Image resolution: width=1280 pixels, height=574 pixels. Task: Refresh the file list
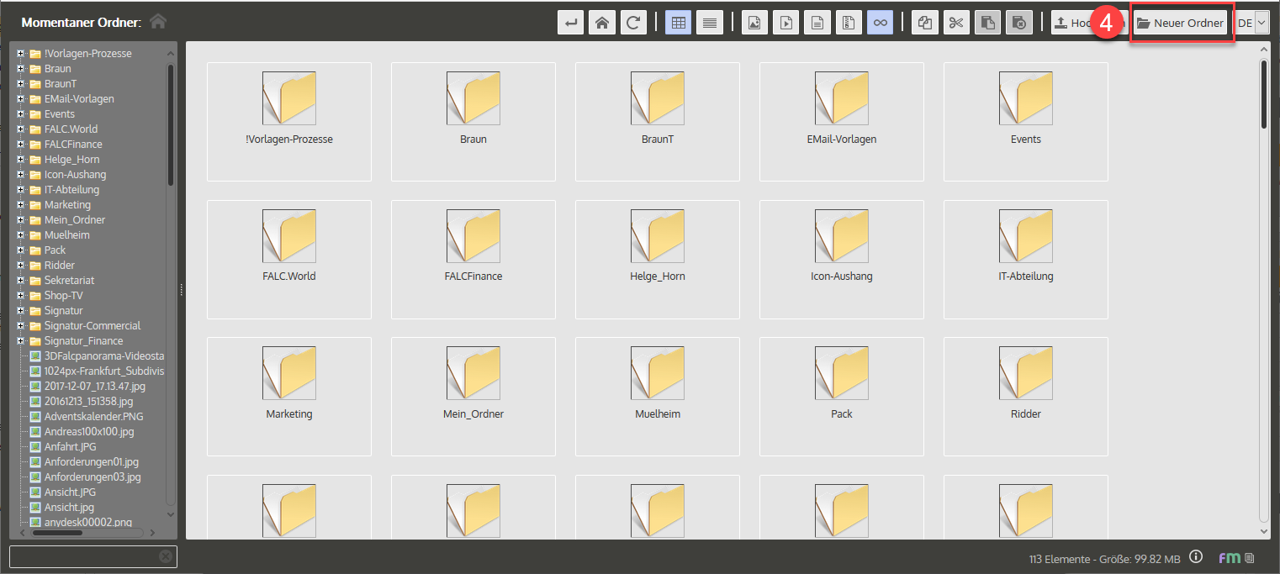[633, 24]
